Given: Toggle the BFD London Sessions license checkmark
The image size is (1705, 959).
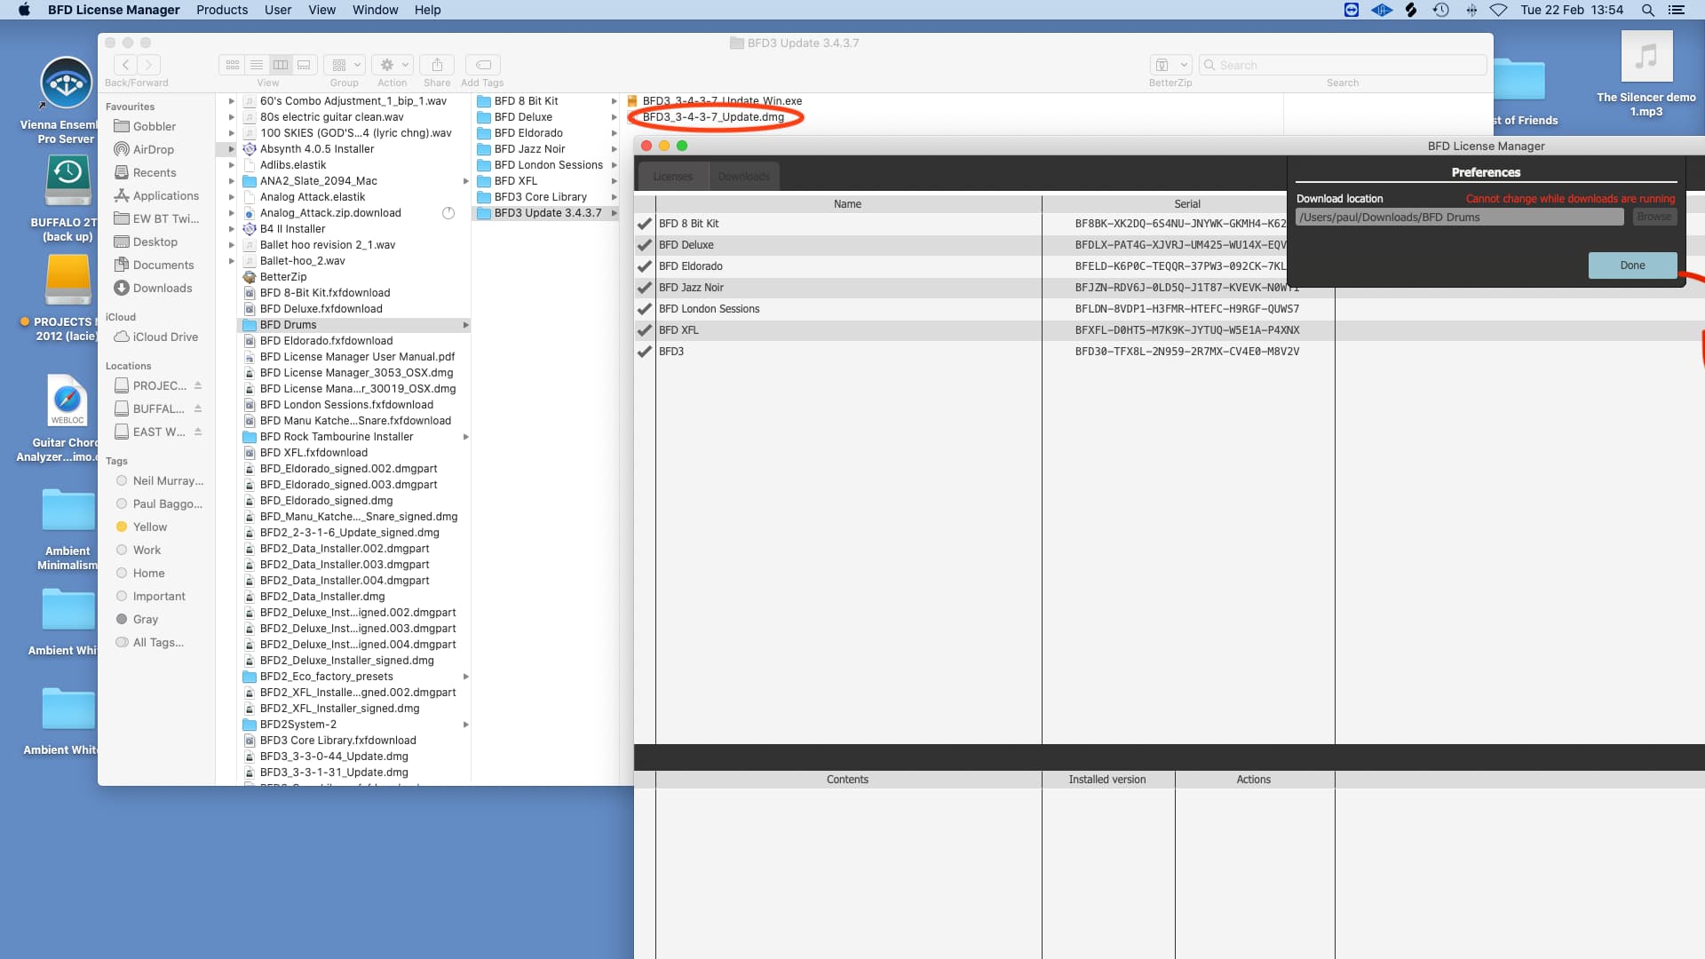Looking at the screenshot, I should 645,309.
